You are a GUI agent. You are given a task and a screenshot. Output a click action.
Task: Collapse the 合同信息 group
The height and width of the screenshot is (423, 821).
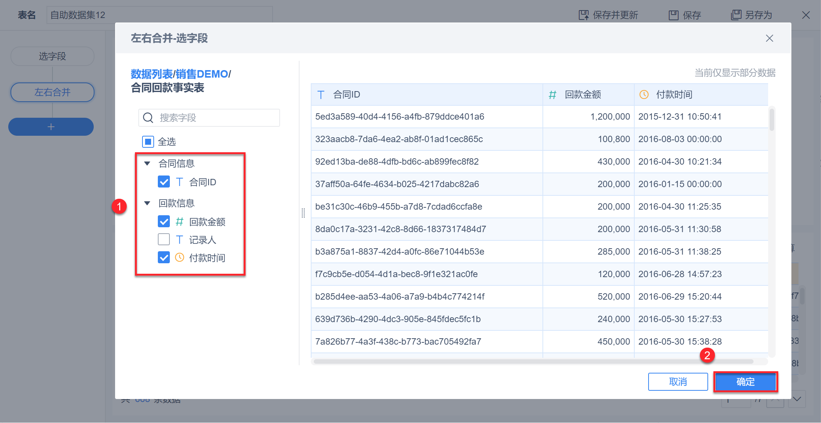coord(147,163)
